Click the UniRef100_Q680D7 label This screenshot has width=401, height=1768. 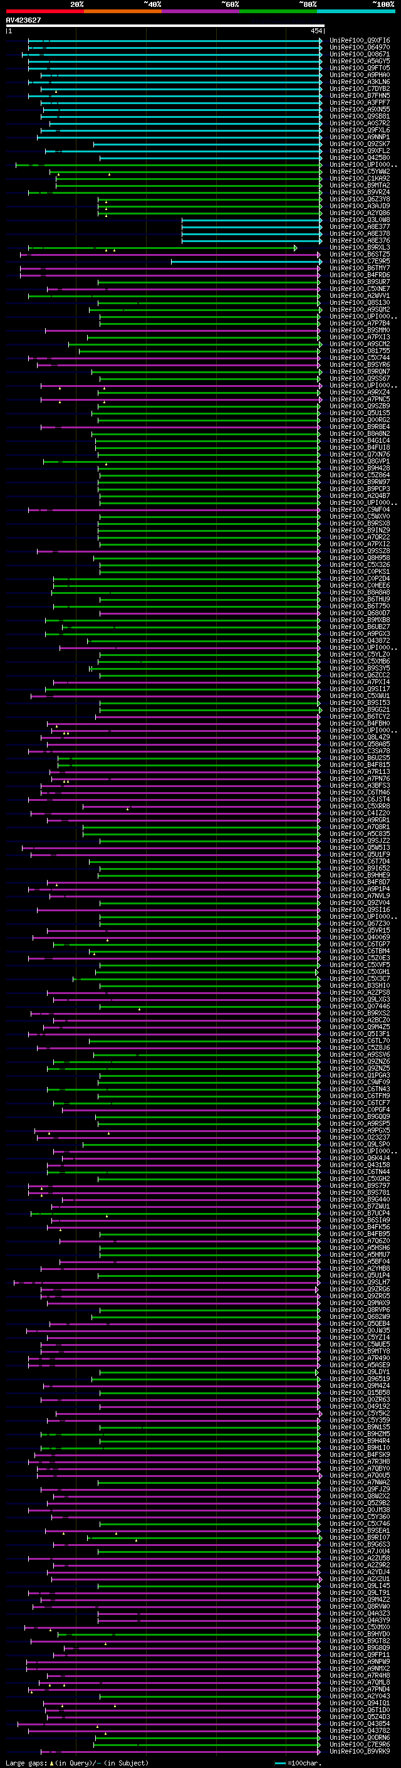point(360,613)
